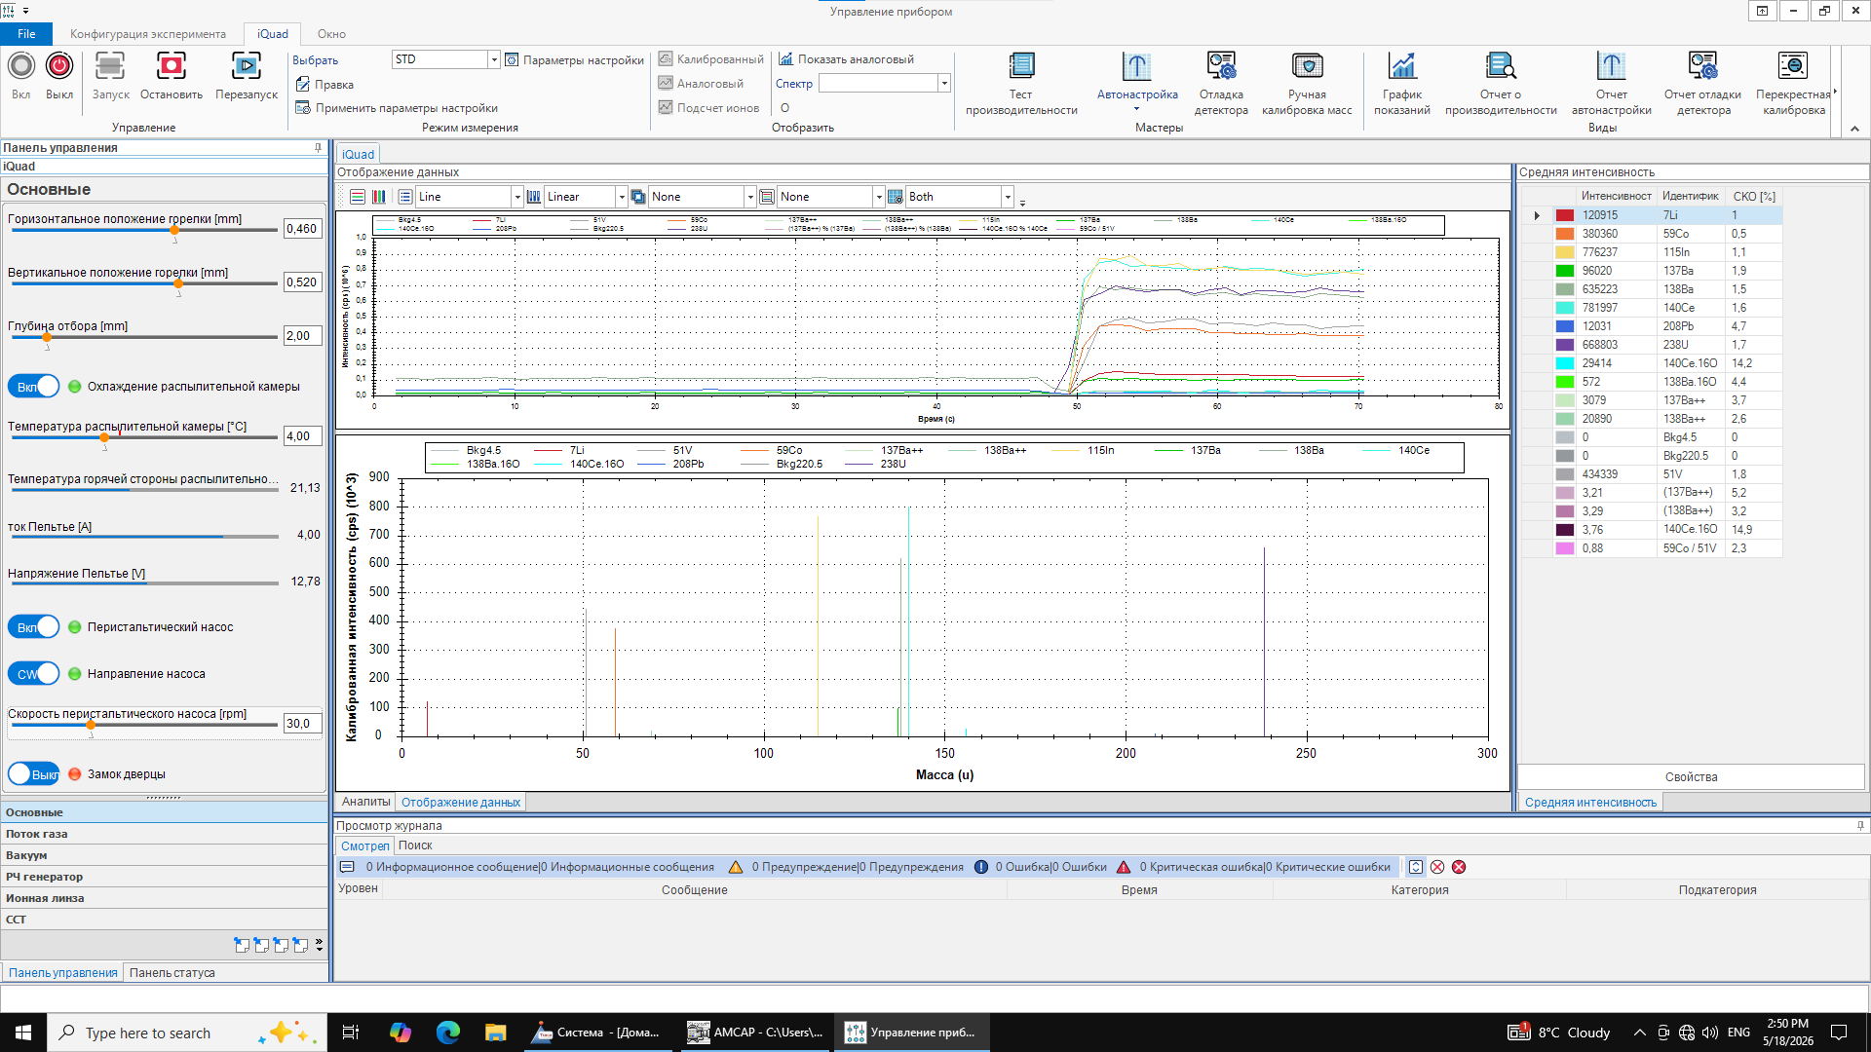
Task: Open Отчет о производительности view
Action: 1501,83
